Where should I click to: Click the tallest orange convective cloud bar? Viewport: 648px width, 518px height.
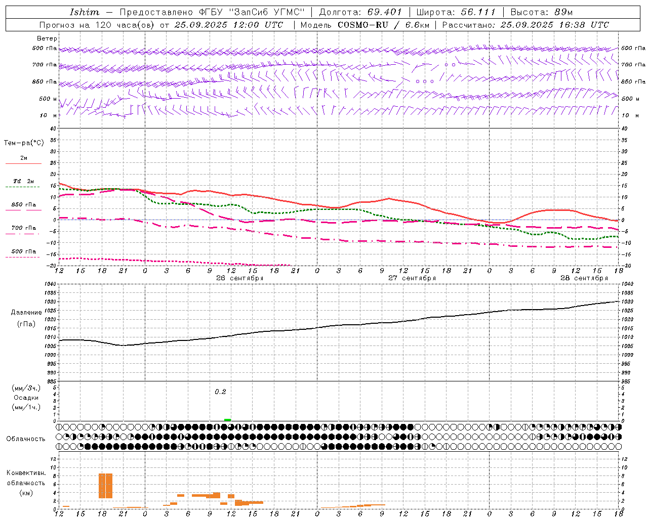105,486
